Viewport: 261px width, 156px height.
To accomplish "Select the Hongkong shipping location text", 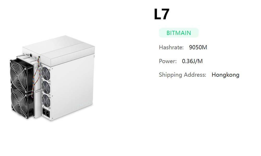I will point(225,75).
